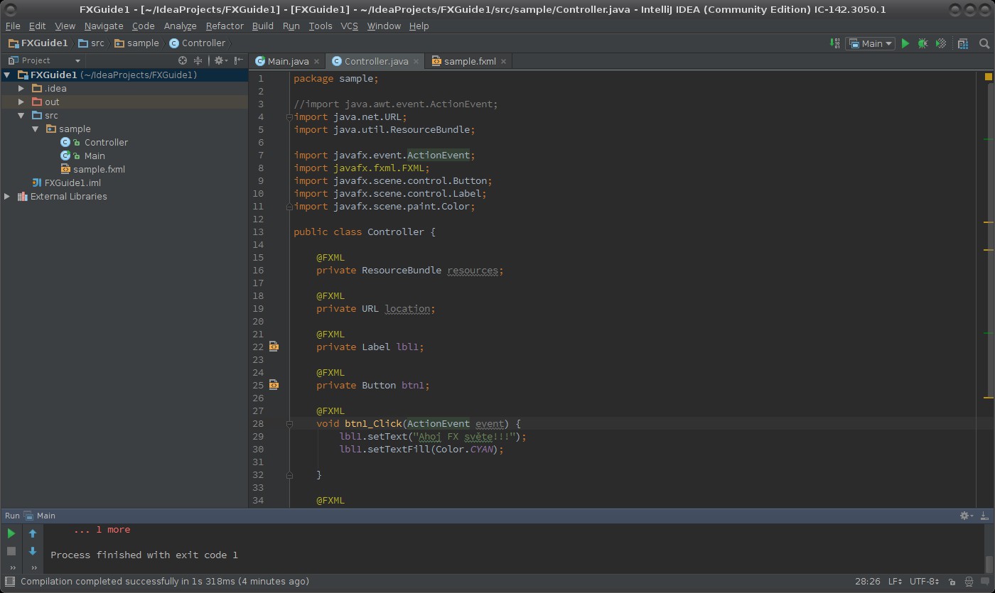995x593 pixels.
Task: Run the Main configuration
Action: [x=905, y=43]
